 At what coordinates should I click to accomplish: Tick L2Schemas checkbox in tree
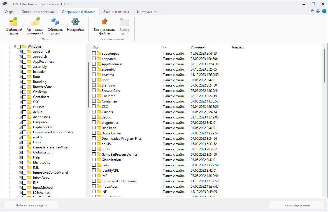point(24,193)
